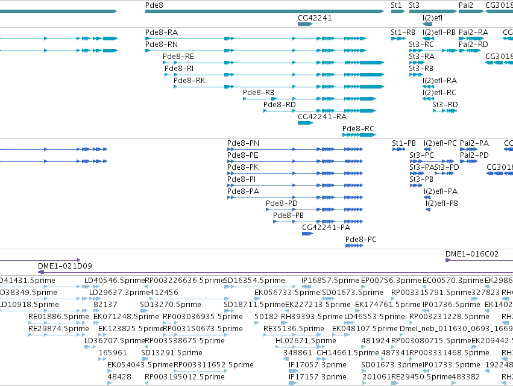Click the Pde8-PB protein label
This screenshot has width=513, height=386.
(x=289, y=216)
